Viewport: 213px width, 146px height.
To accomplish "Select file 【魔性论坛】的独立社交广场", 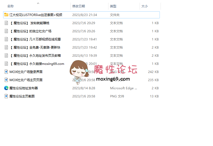I will pyautogui.click(x=30, y=31).
